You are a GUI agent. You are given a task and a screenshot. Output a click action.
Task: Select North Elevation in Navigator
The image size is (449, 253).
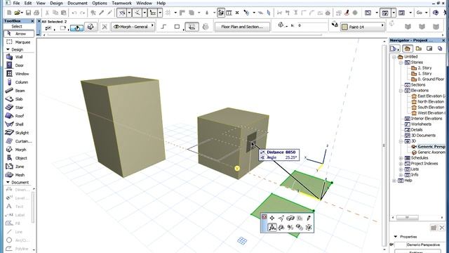[x=427, y=101]
